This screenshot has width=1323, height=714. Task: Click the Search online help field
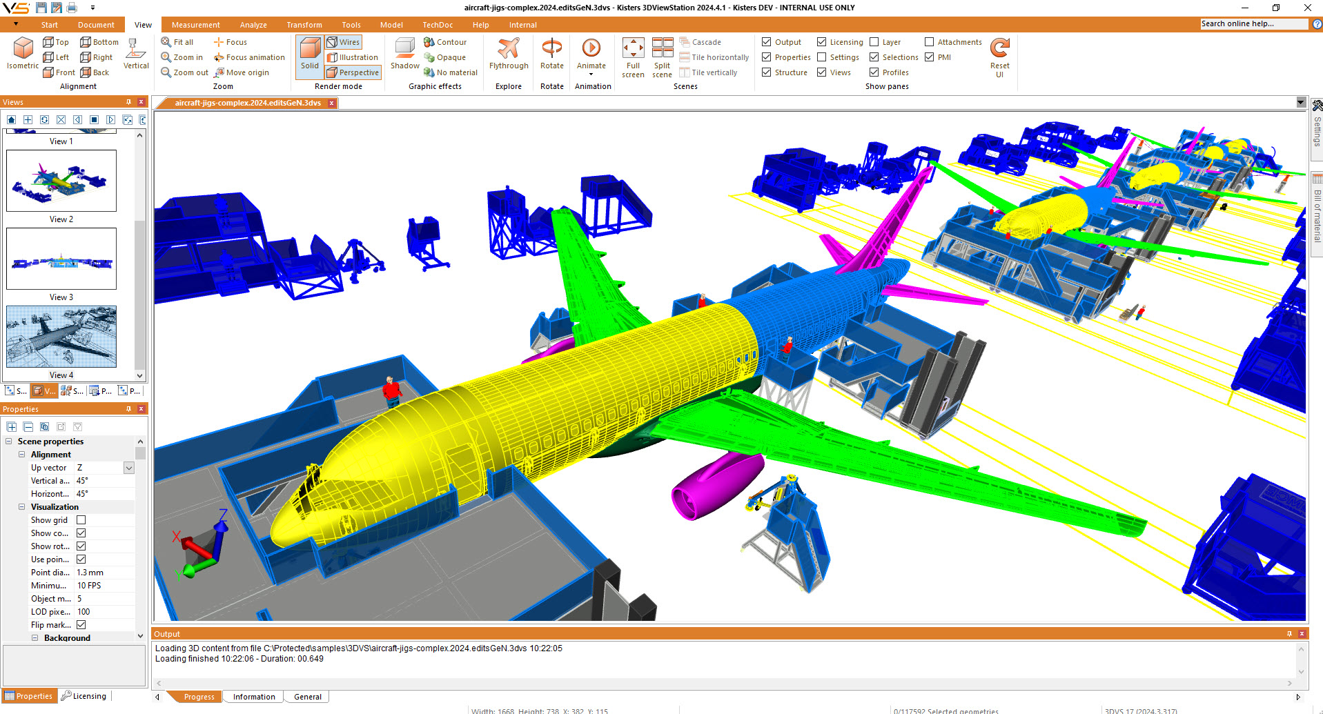tap(1253, 24)
